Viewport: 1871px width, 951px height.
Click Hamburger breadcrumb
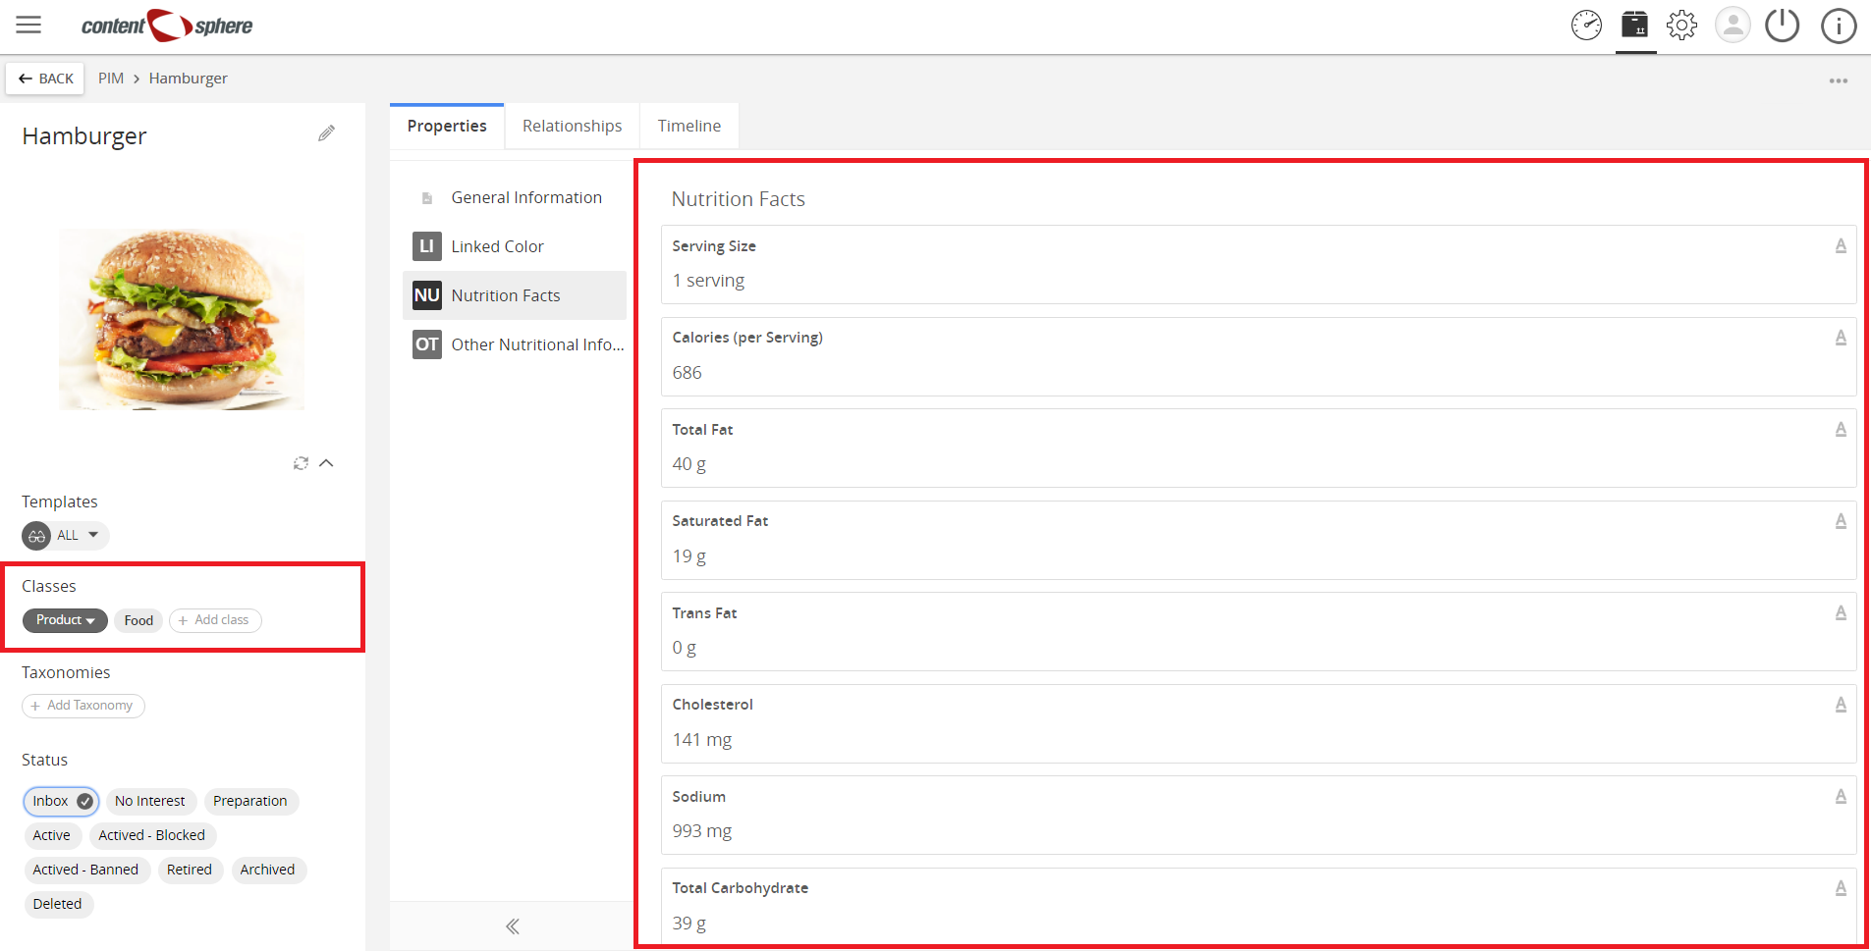tap(189, 79)
